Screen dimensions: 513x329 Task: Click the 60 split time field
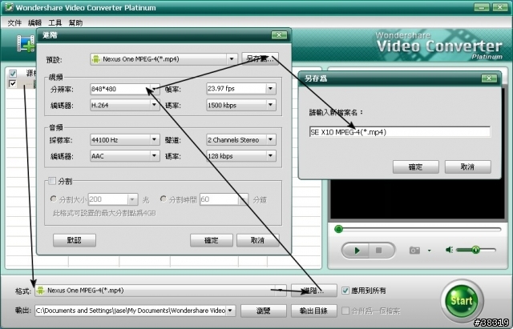[219, 199]
